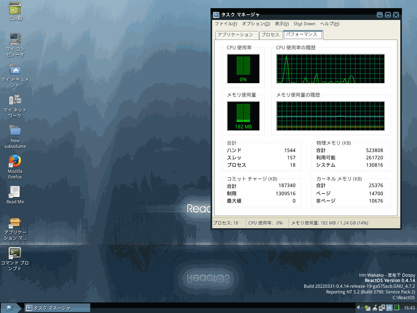This screenshot has height=313, width=417.
Task: Click the タスク マネージャ taskbar button
Action: click(x=57, y=308)
